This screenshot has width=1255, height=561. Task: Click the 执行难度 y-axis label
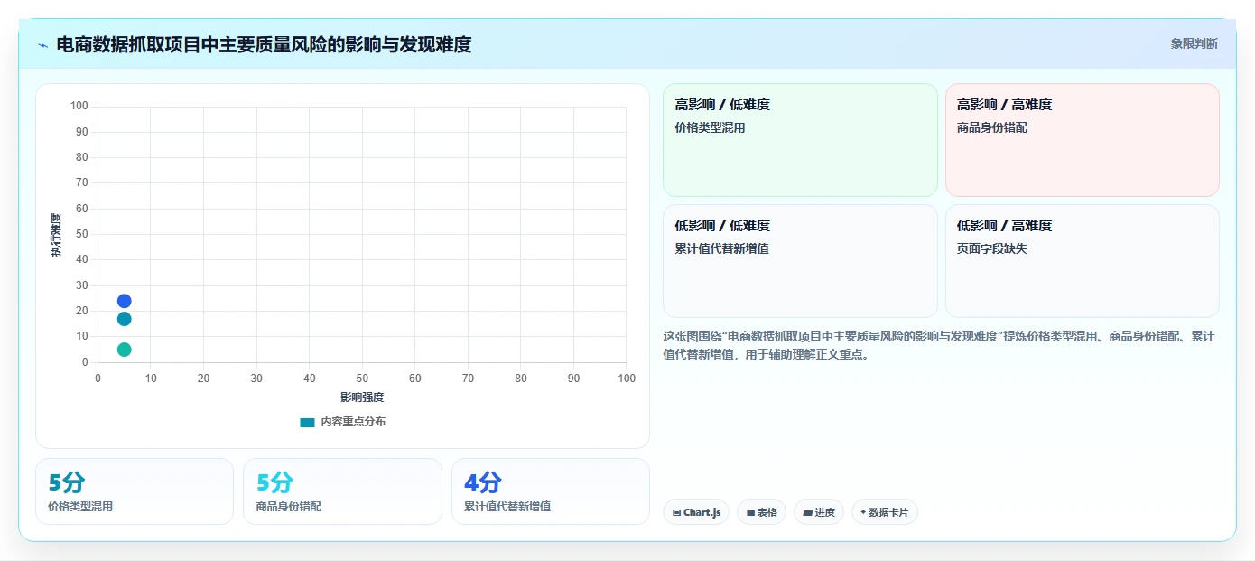[56, 235]
